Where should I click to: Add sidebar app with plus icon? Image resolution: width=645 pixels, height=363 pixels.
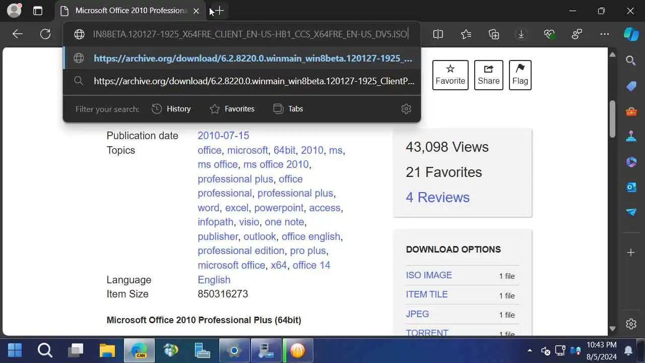(x=631, y=253)
